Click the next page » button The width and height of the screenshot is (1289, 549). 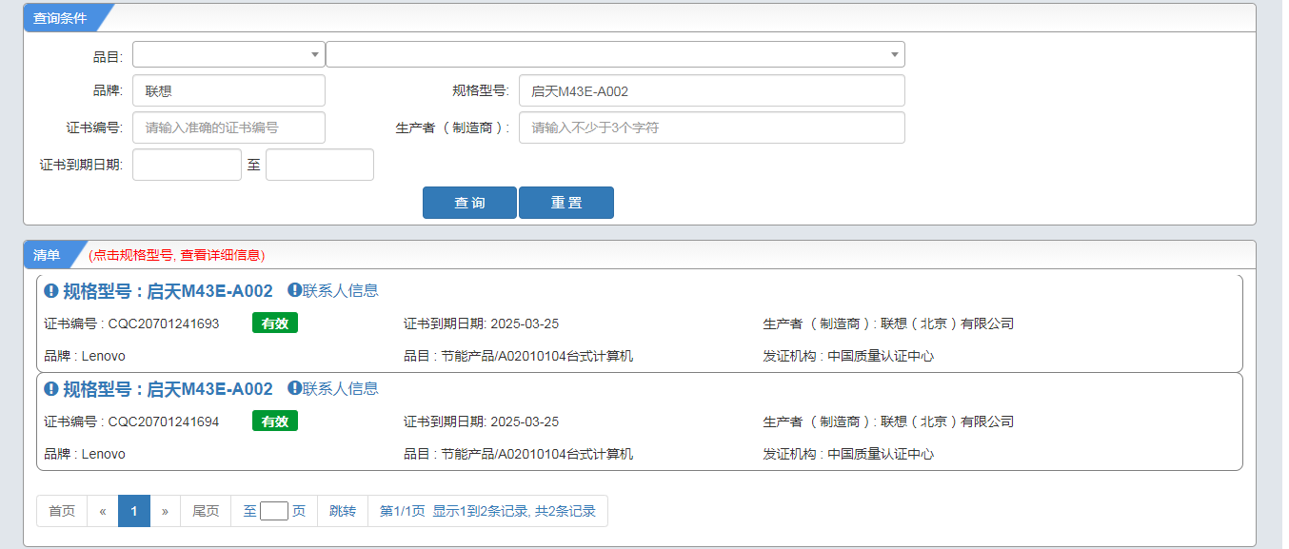coord(165,511)
